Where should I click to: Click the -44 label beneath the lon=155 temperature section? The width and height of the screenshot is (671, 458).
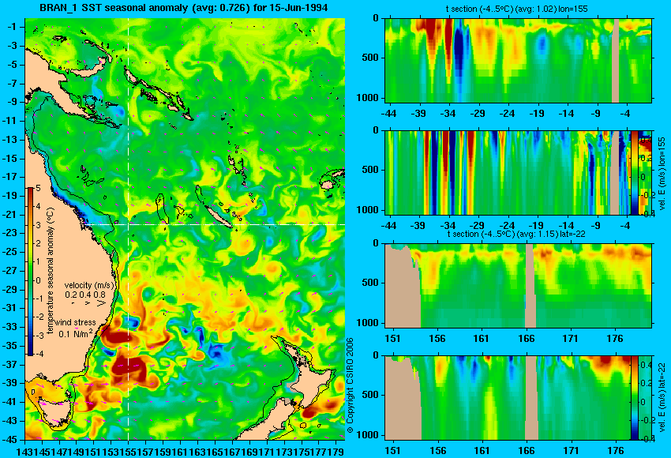388,114
